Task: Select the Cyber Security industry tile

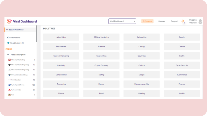Action: click(182, 65)
